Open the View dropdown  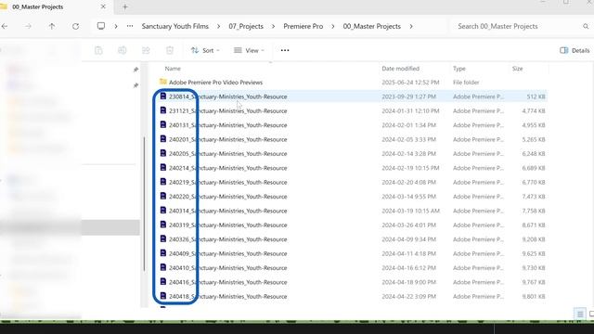pos(249,50)
